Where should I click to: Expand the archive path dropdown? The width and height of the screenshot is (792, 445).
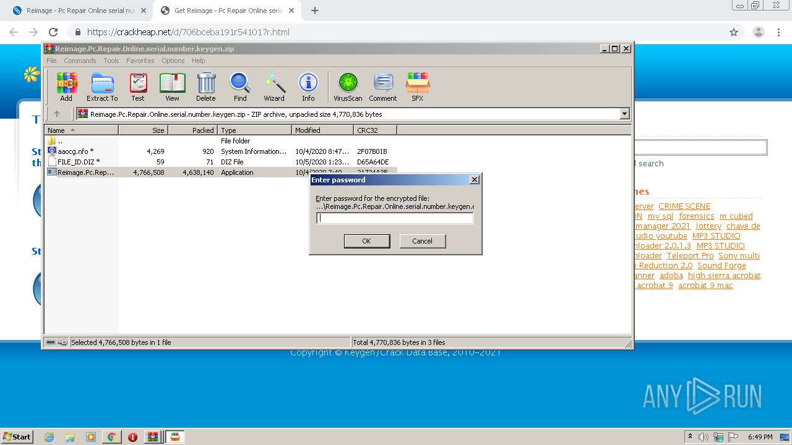pyautogui.click(x=624, y=114)
